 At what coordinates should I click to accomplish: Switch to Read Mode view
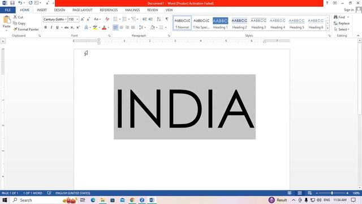(290, 193)
